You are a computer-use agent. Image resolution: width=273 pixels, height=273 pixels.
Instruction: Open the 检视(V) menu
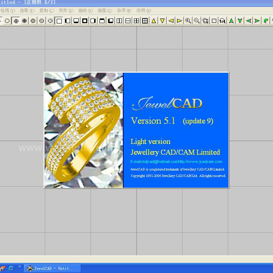point(8,11)
